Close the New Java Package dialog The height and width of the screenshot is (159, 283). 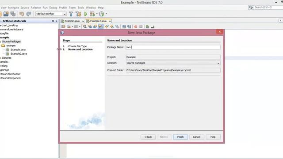pyautogui.click(x=220, y=32)
